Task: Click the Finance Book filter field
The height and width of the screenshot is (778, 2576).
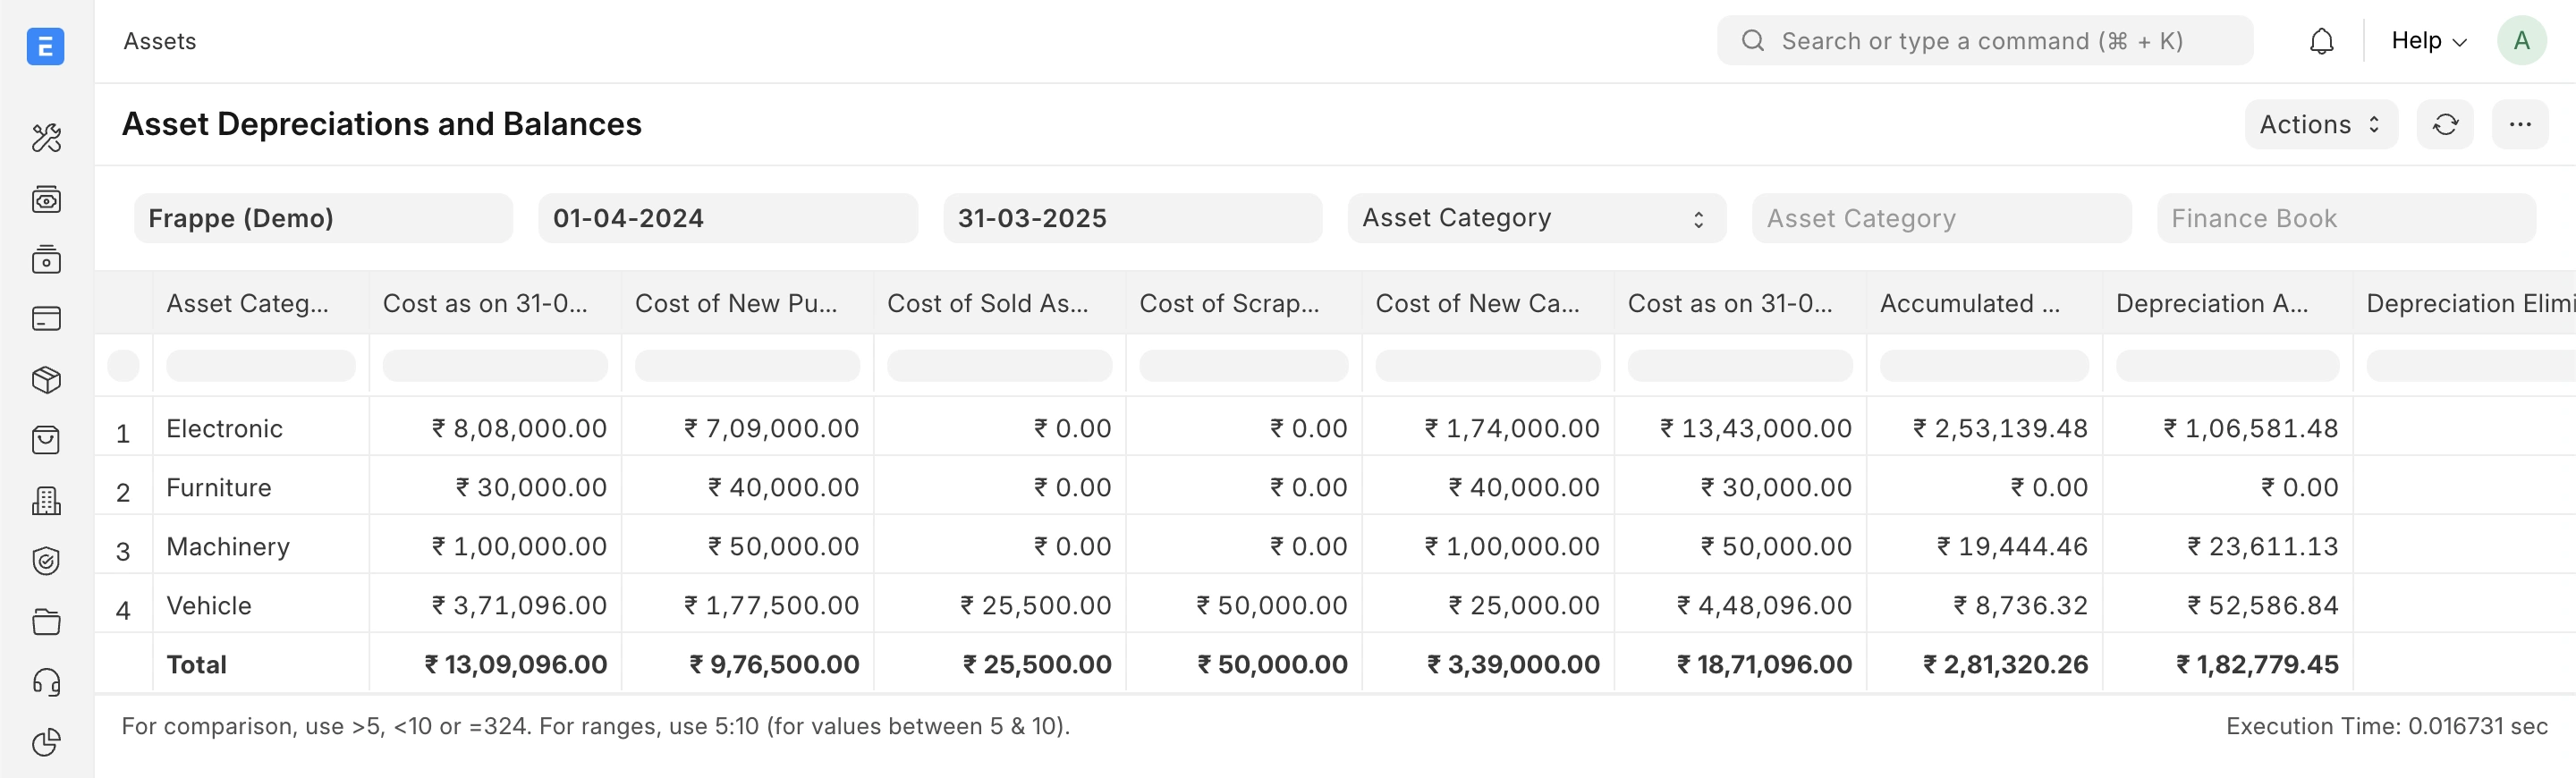Action: click(2345, 218)
